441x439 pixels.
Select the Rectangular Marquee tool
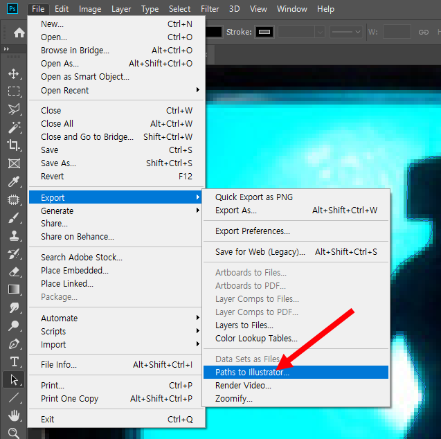pos(14,91)
